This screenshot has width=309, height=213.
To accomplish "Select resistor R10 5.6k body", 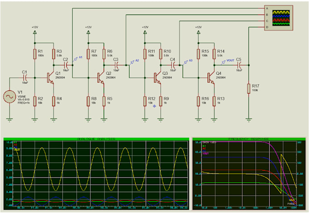I will click(x=160, y=54).
